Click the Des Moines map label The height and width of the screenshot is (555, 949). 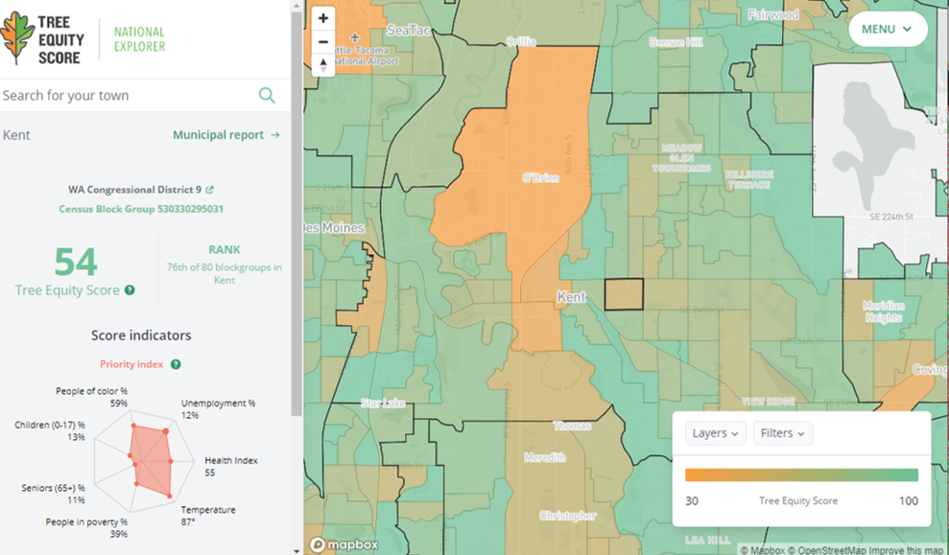click(334, 228)
